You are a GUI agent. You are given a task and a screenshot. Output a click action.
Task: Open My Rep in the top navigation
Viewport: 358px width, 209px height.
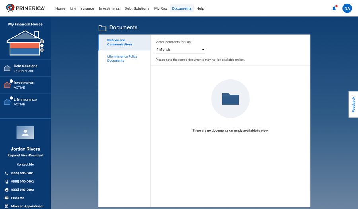pos(161,8)
